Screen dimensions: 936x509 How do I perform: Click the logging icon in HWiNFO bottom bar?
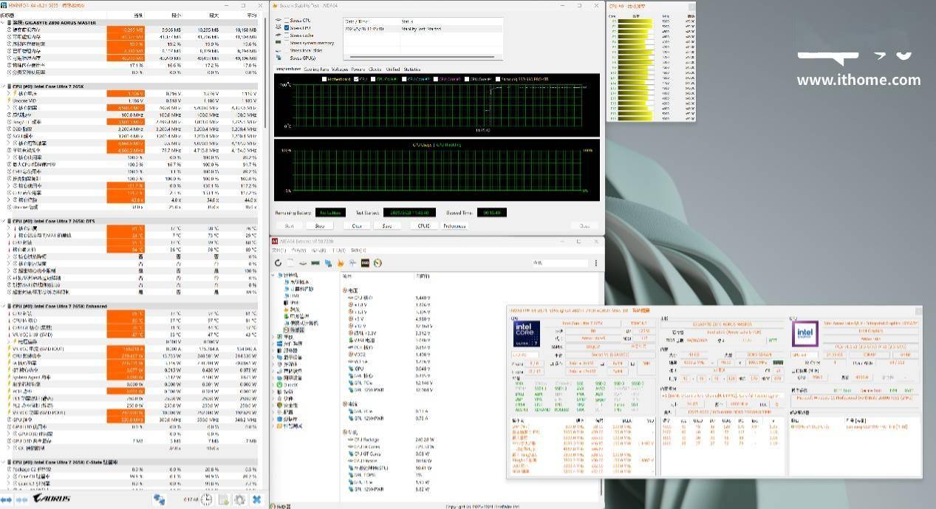point(223,499)
